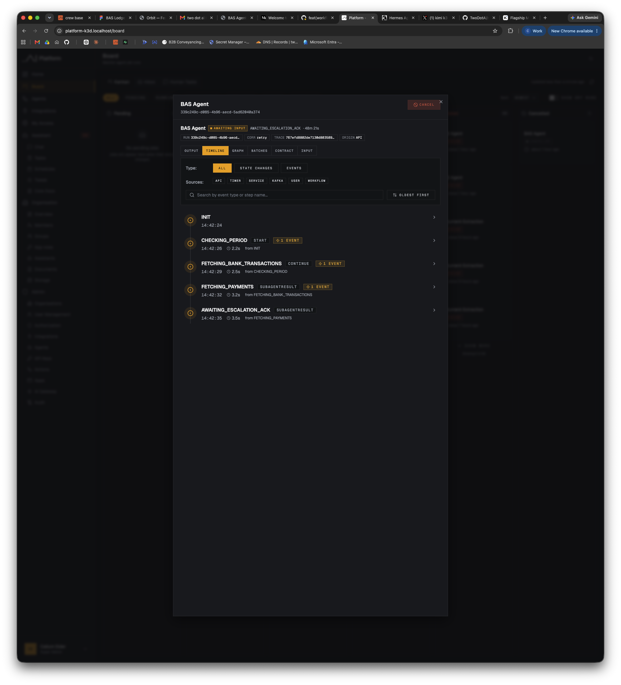Enable the WORKFLOW source filter
This screenshot has width=621, height=685.
[x=316, y=181]
